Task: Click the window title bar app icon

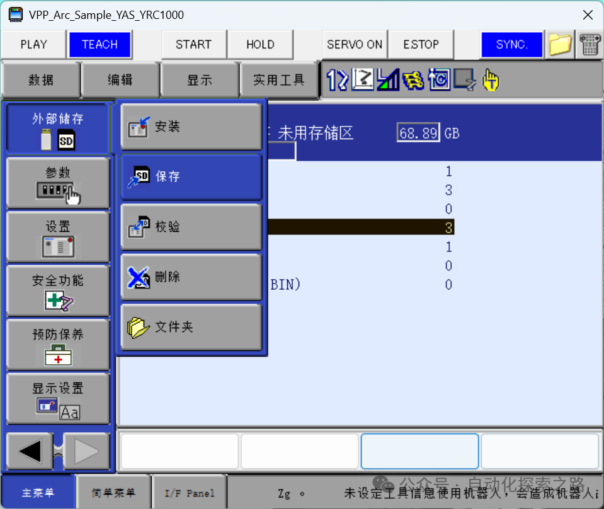Action: click(16, 14)
